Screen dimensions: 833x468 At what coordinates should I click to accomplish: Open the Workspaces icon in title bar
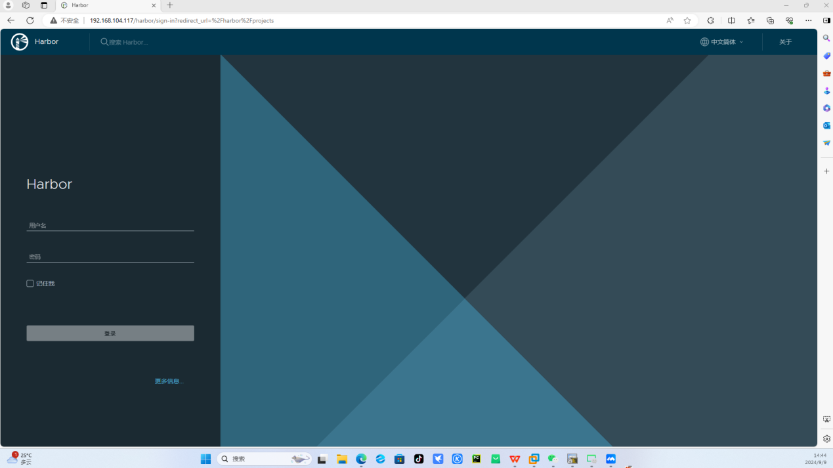point(26,5)
